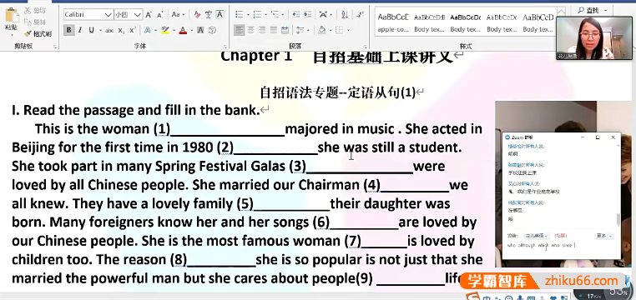Apply yellow text highlight color
Image resolution: width=636 pixels, height=300 pixels.
coord(164,30)
